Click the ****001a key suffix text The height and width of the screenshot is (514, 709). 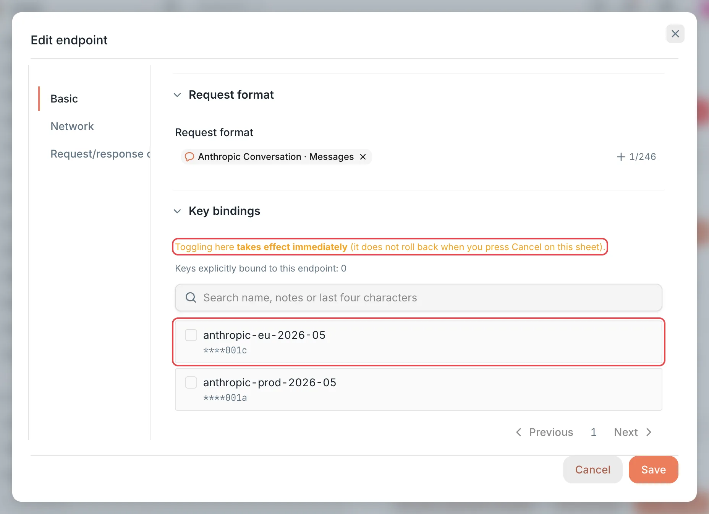point(225,398)
